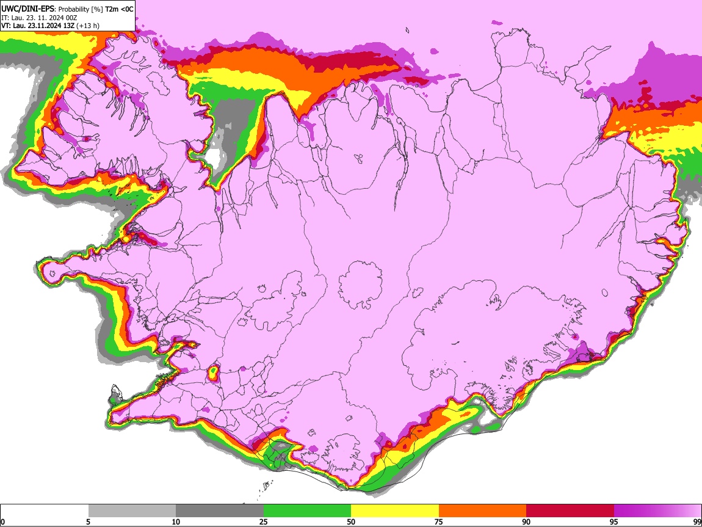Viewport: 702px width, 527px height.
Task: Click the dark gray 10-25% legend swatch
Action: click(x=220, y=511)
